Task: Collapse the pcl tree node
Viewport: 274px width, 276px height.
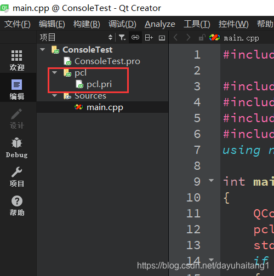Action: pos(54,72)
